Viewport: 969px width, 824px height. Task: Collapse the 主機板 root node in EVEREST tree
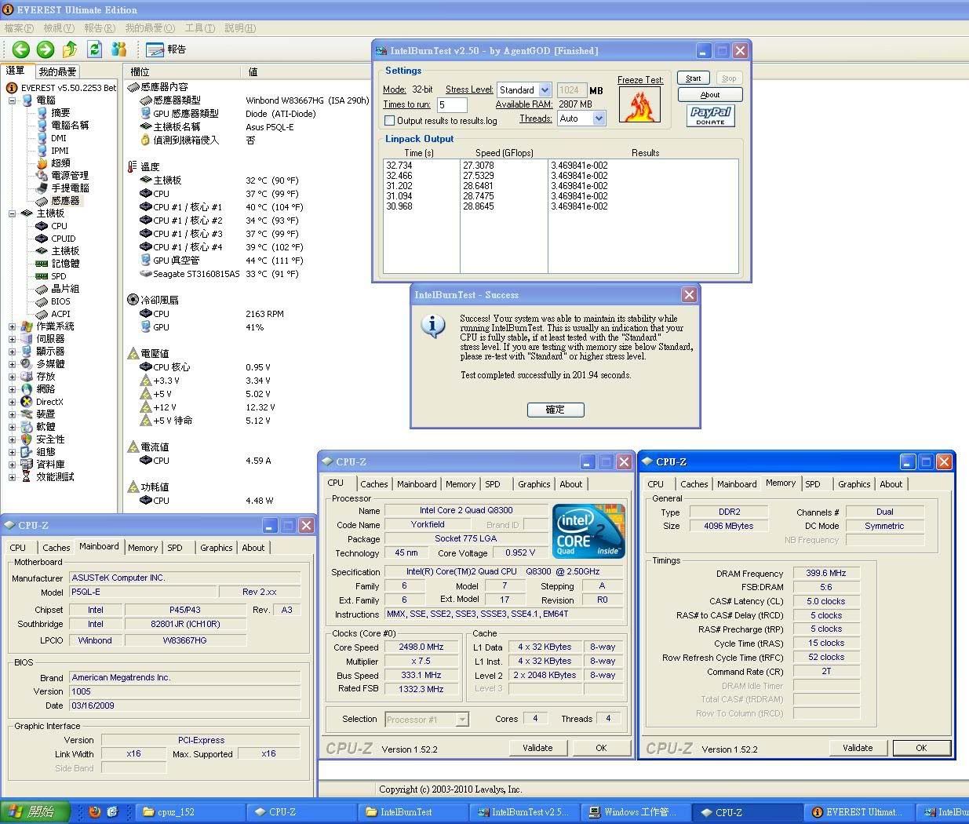(x=13, y=213)
